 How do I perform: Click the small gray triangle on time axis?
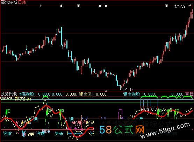[106, 91]
